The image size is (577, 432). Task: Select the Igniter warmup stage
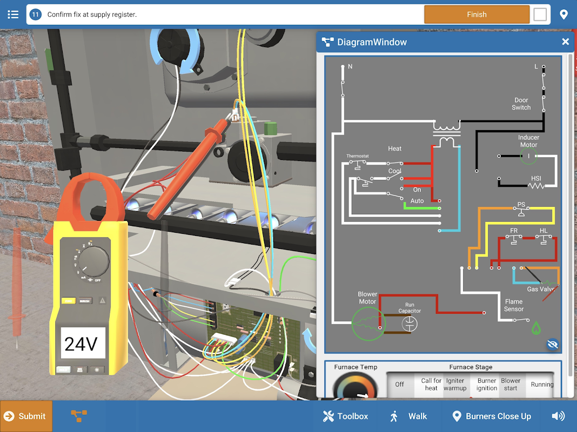tap(455, 384)
